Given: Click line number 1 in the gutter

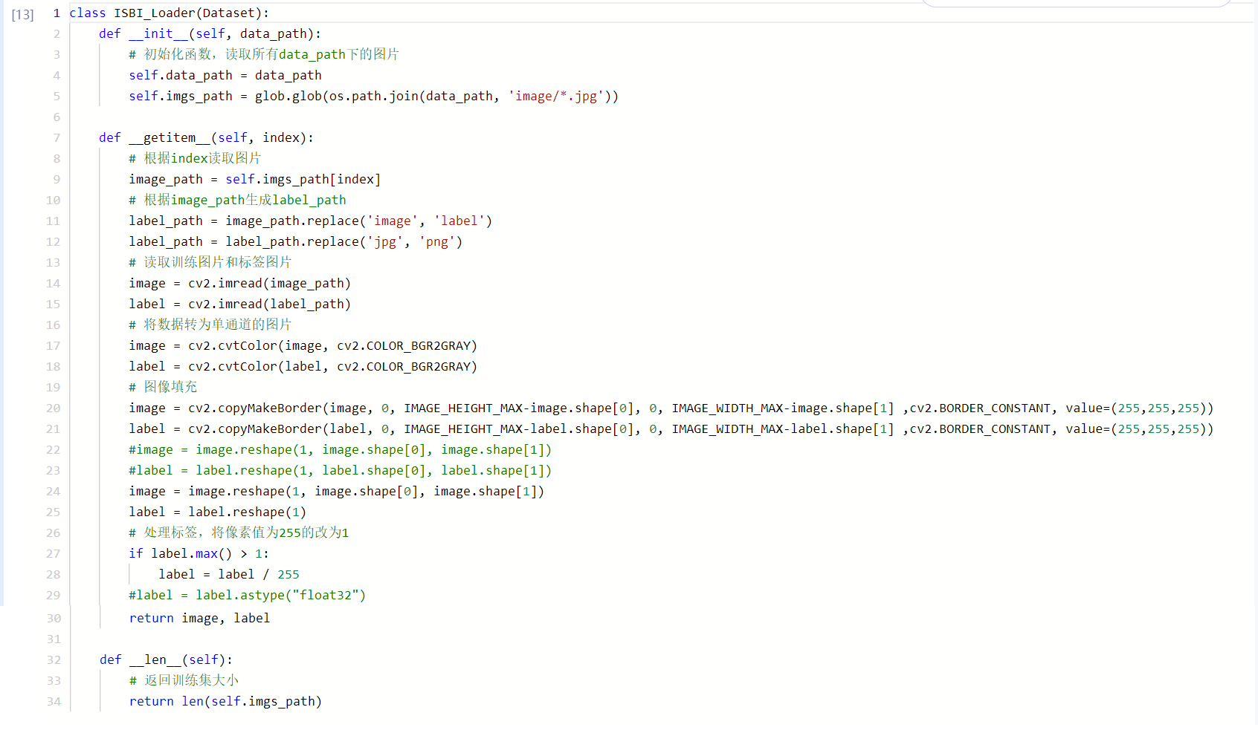Looking at the screenshot, I should (57, 13).
